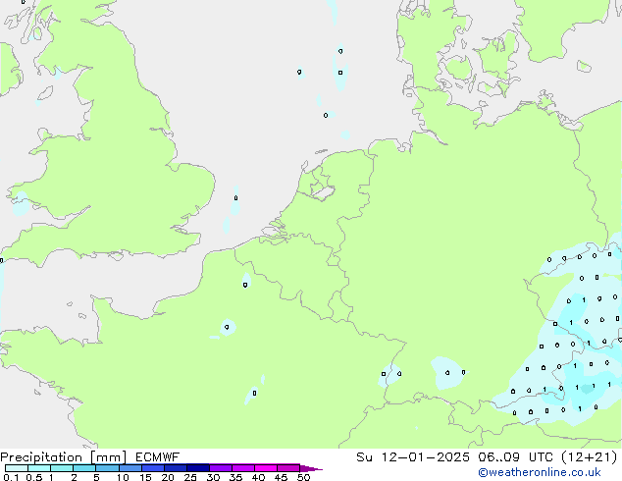Click the legend color block between 15 and 20
Viewport: 622px width, 481px height.
154,468
